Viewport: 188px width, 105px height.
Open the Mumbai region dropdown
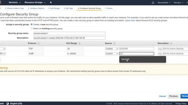tap(179, 3)
